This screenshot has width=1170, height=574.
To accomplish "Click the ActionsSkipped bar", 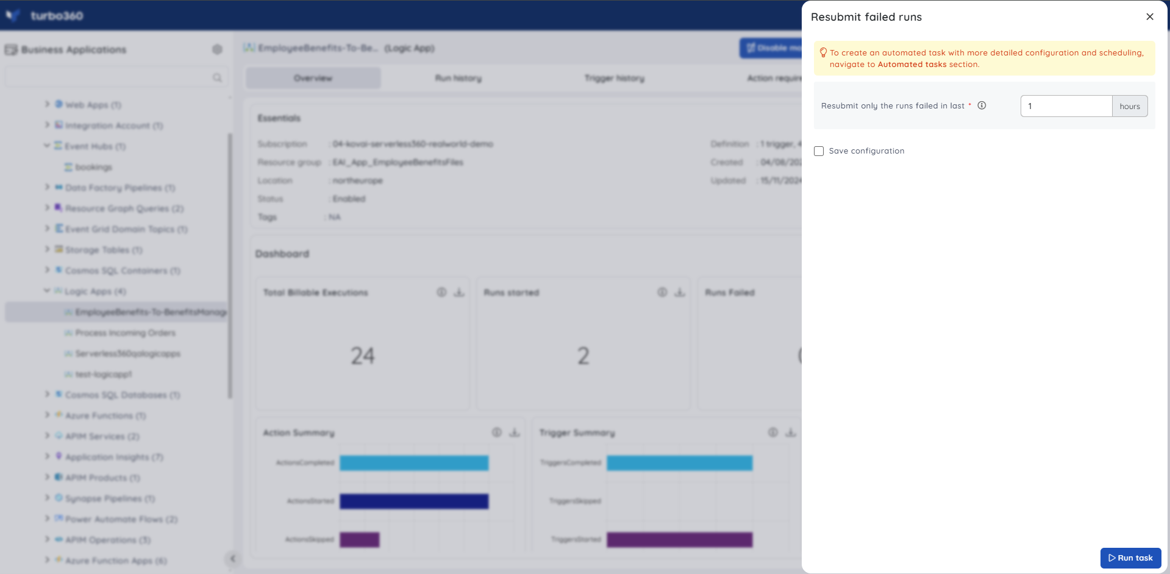I will (360, 540).
